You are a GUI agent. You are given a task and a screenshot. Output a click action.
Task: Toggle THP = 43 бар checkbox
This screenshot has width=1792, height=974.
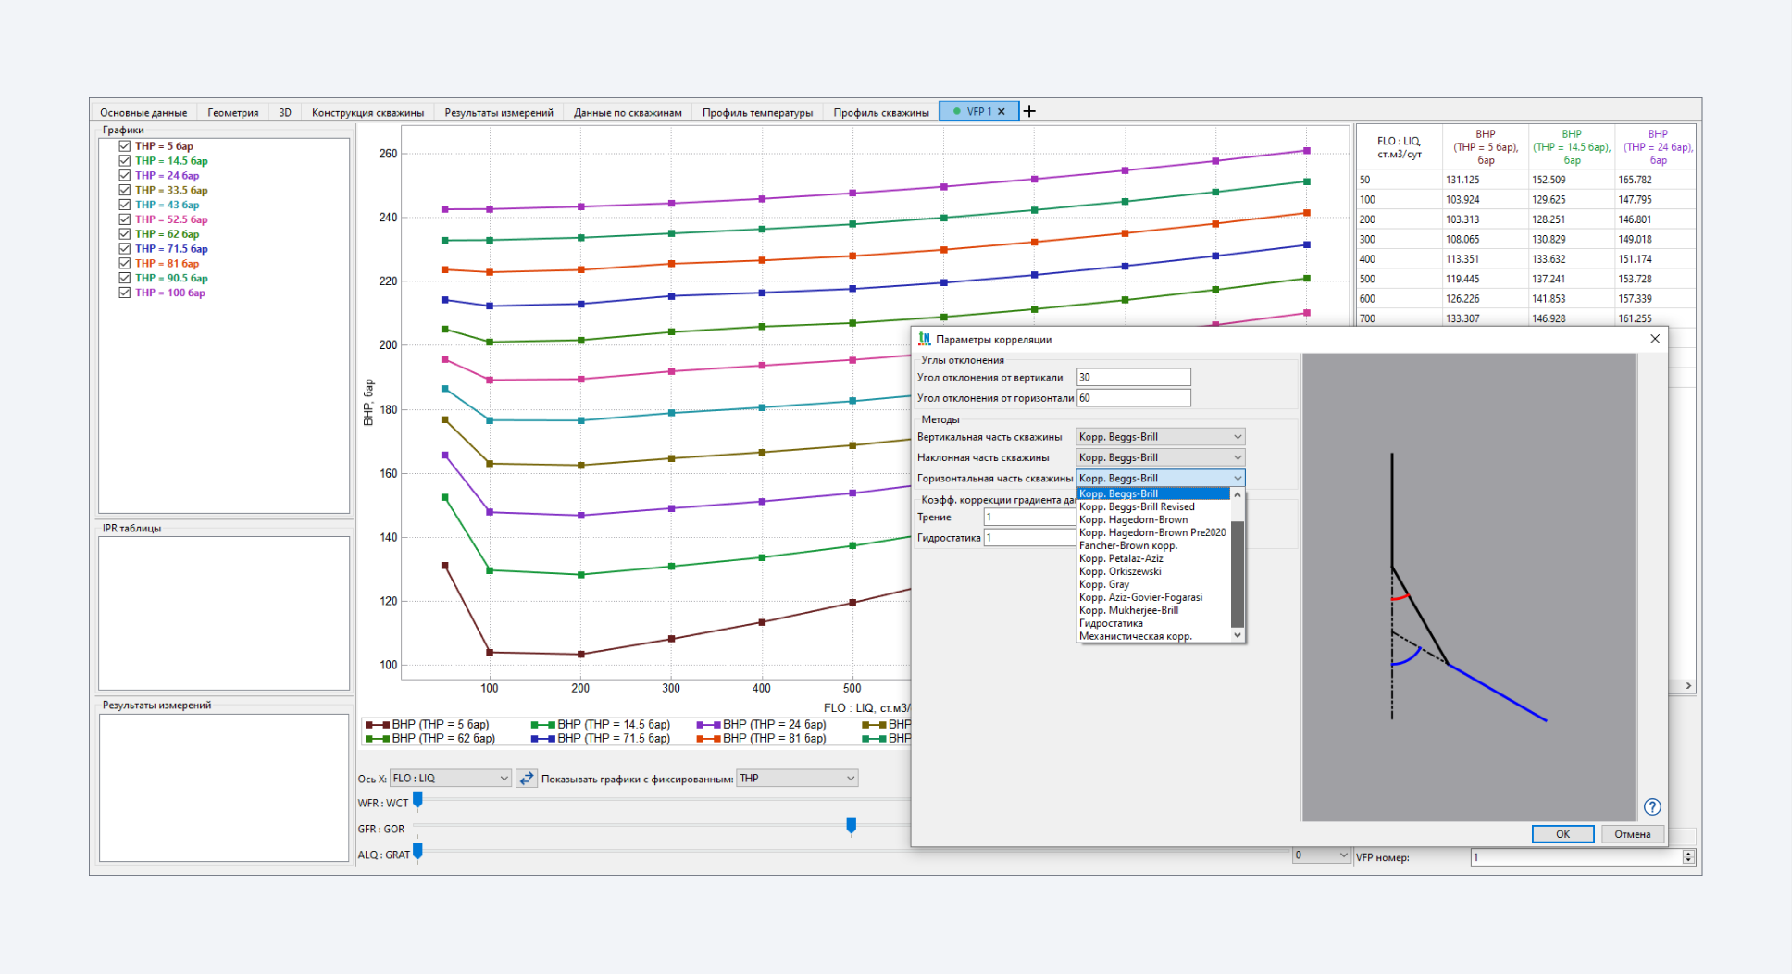coord(124,205)
